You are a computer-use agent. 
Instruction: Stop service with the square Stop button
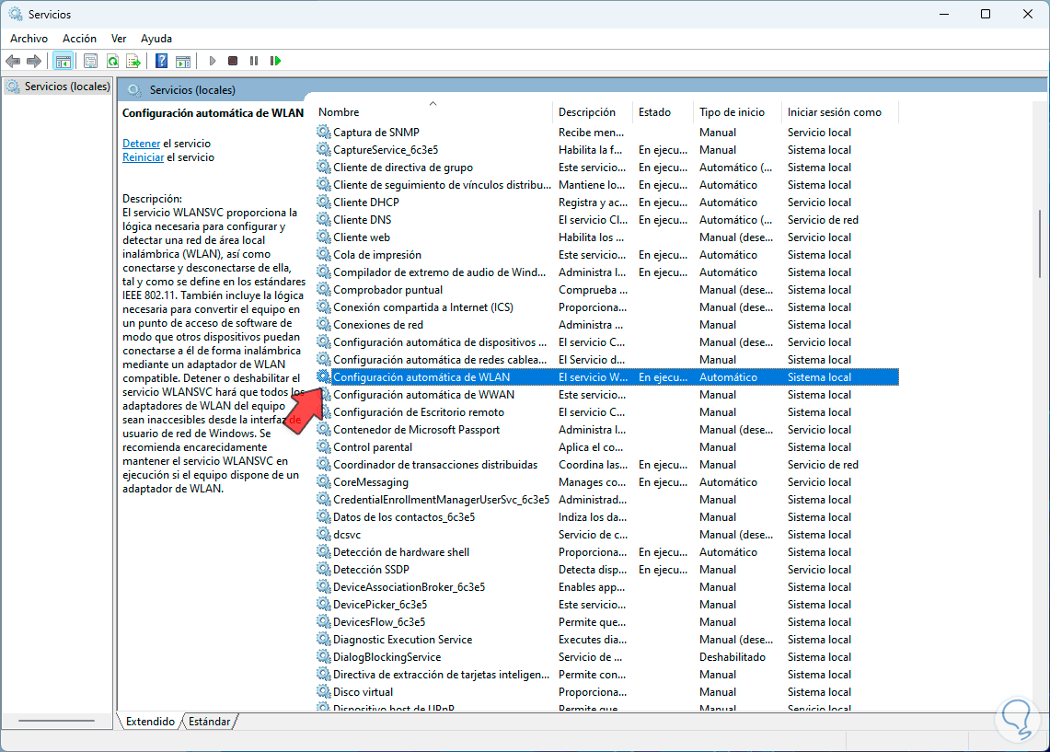233,61
